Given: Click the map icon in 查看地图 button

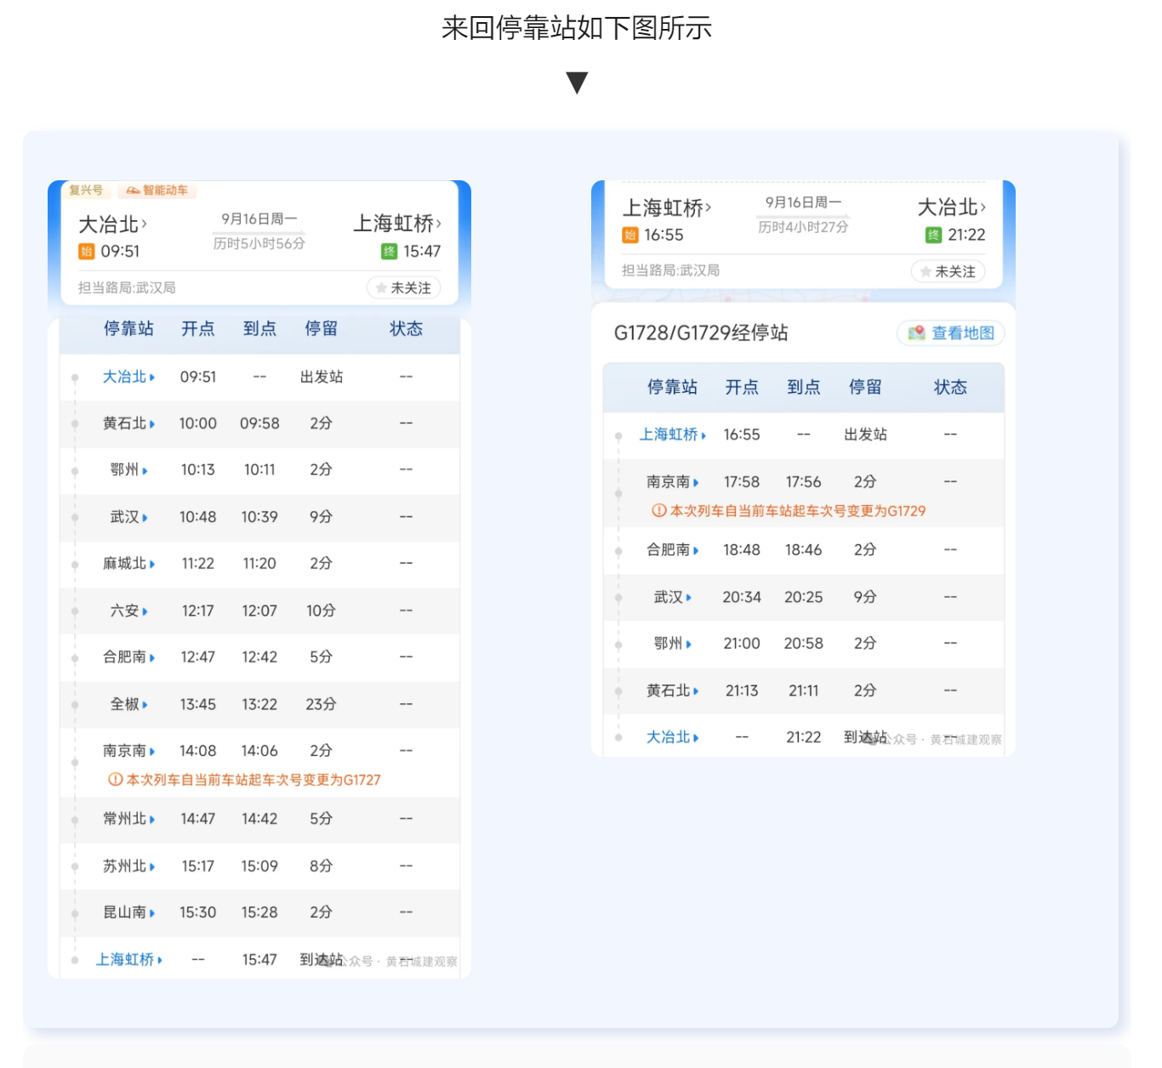Looking at the screenshot, I should (916, 333).
